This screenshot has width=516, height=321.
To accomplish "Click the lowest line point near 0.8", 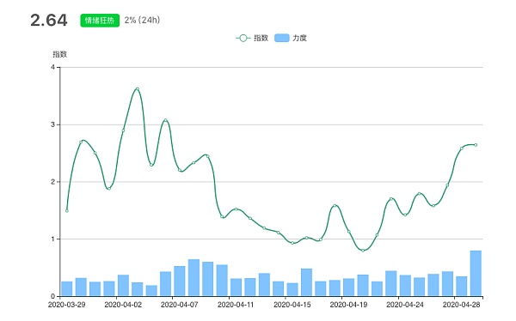I will [363, 251].
